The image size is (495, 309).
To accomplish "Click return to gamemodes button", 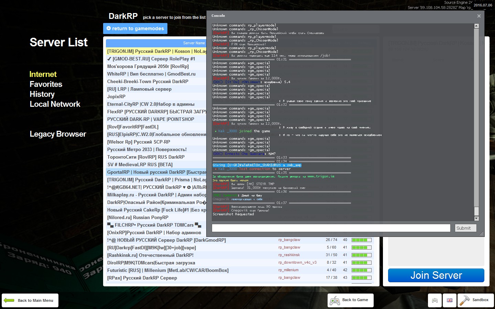I will pyautogui.click(x=135, y=28).
